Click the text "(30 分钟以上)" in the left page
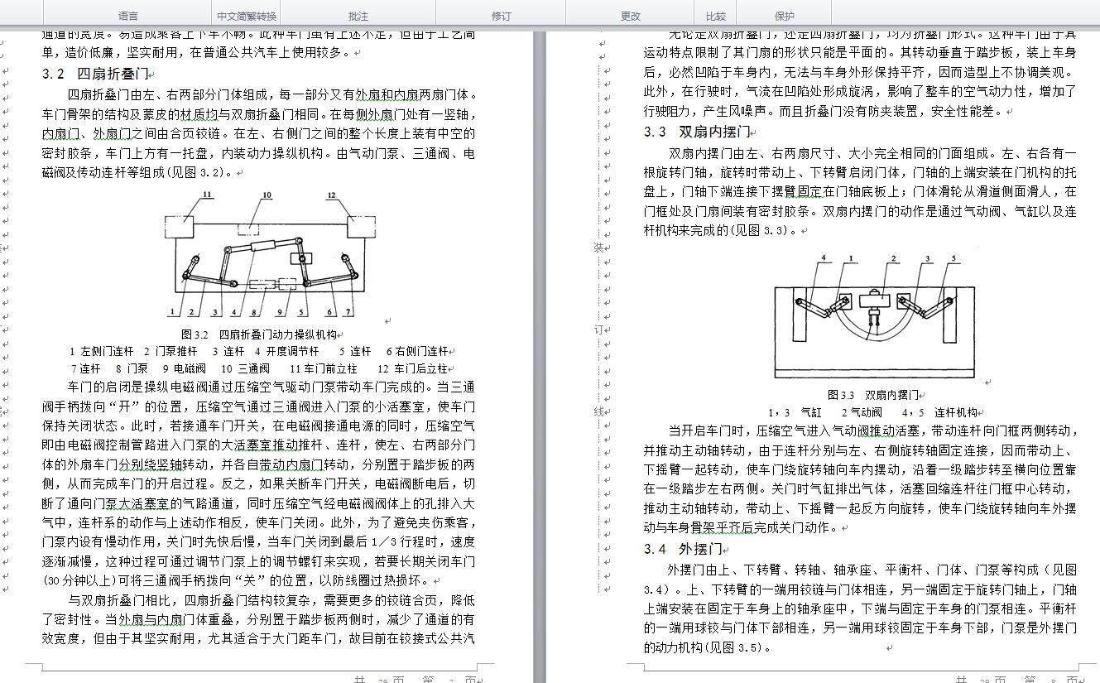Image resolution: width=1100 pixels, height=683 pixels. click(79, 580)
